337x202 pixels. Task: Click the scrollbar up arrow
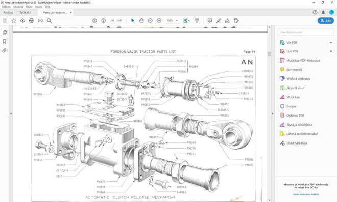coord(269,27)
